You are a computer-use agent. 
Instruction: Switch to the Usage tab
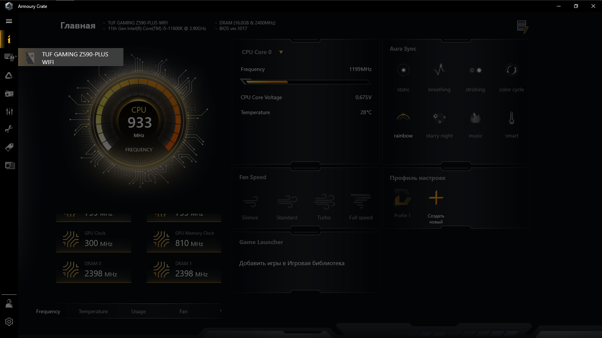coord(138,311)
